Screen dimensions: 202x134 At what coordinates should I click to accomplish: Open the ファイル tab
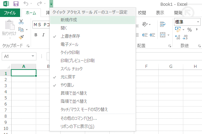[10, 13]
